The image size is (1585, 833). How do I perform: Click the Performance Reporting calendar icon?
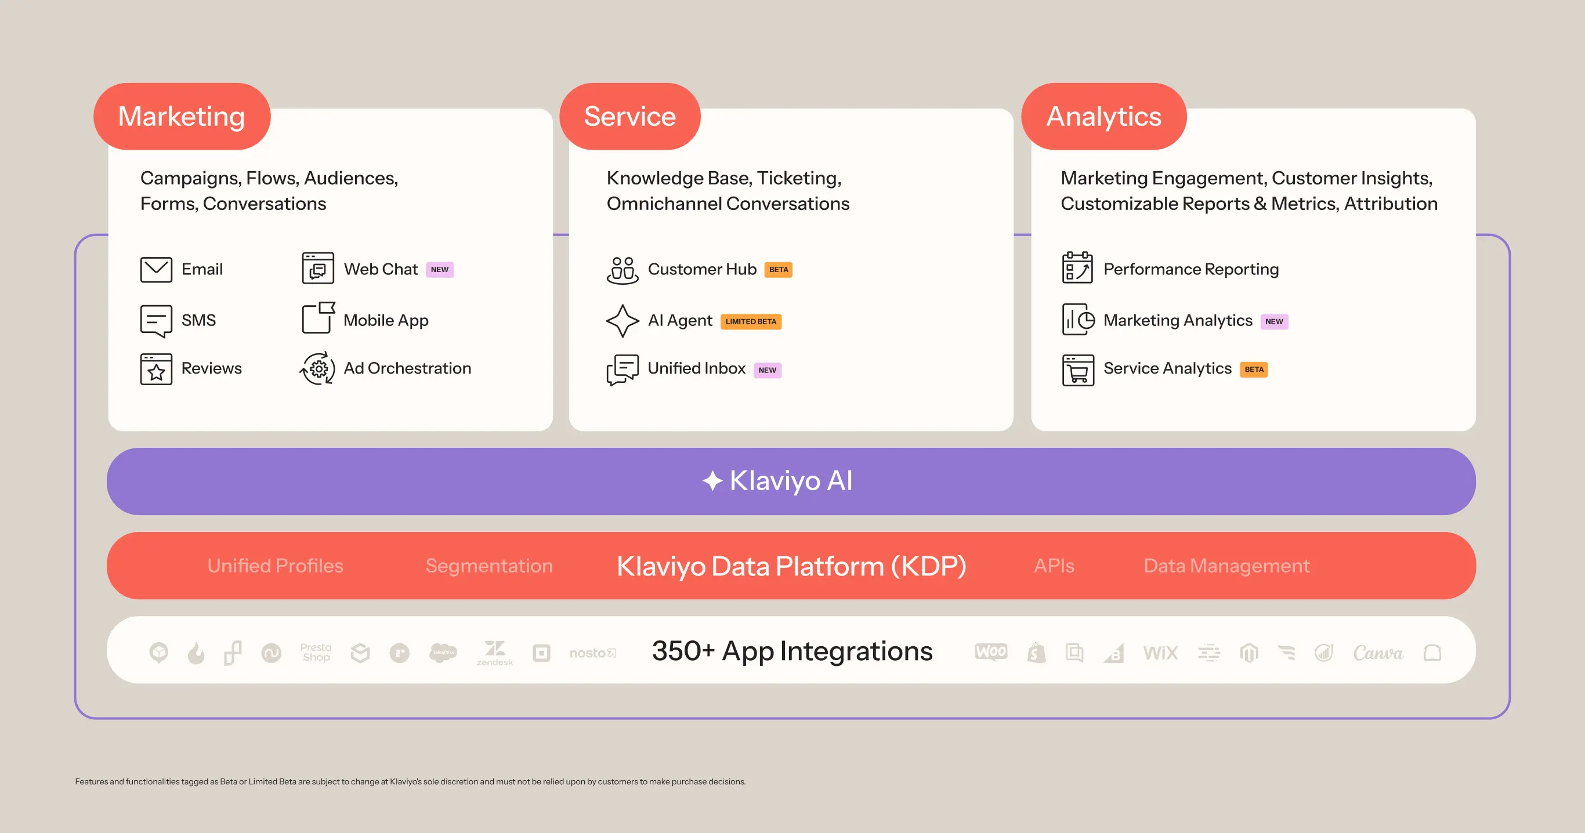pos(1077,267)
